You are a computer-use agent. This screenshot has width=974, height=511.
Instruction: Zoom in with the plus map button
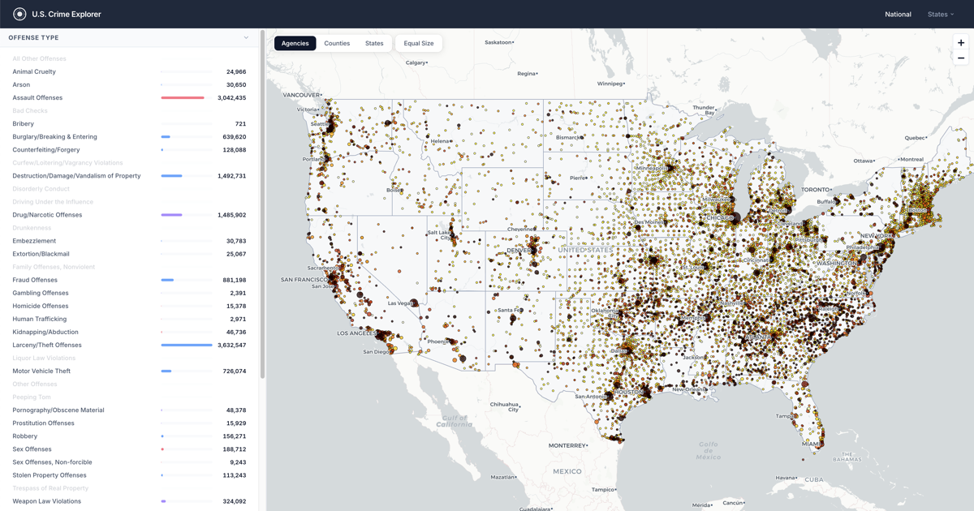961,43
